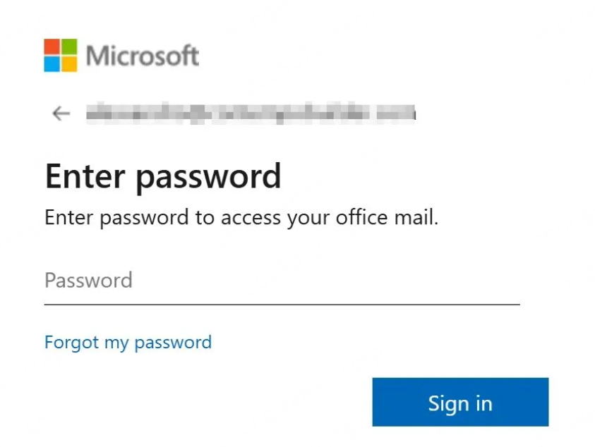Click the Microsoft four-square logo
Image resolution: width=595 pixels, height=447 pixels.
click(x=61, y=56)
